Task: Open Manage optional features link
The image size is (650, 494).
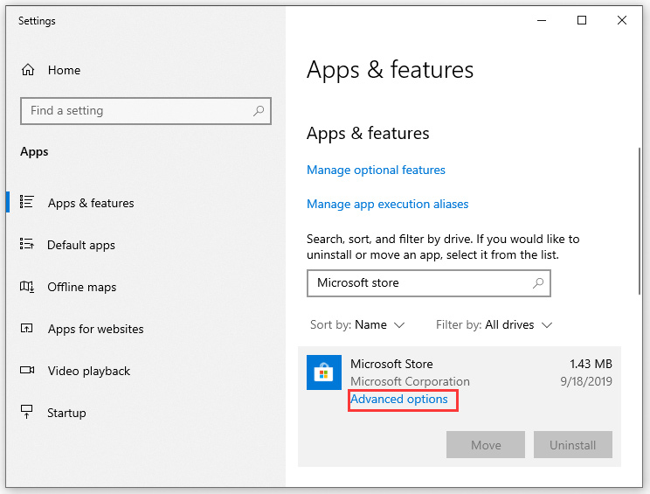Action: pos(376,170)
